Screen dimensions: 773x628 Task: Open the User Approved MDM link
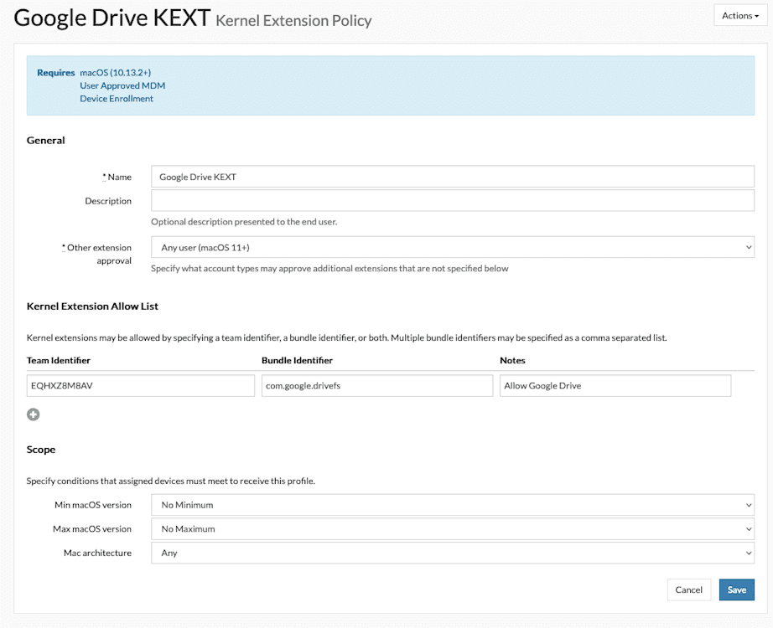click(122, 85)
